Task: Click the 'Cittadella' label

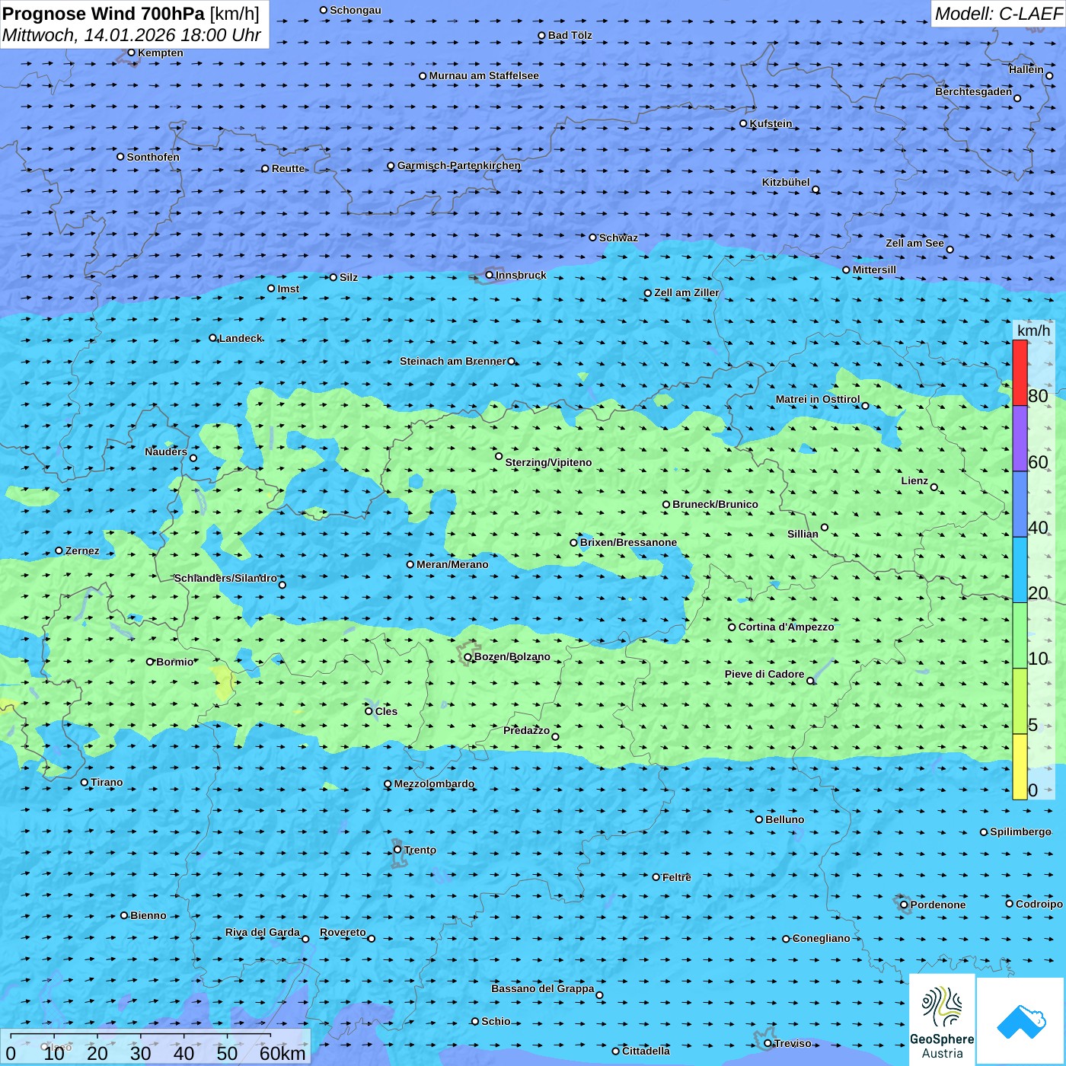Action: tap(646, 1051)
